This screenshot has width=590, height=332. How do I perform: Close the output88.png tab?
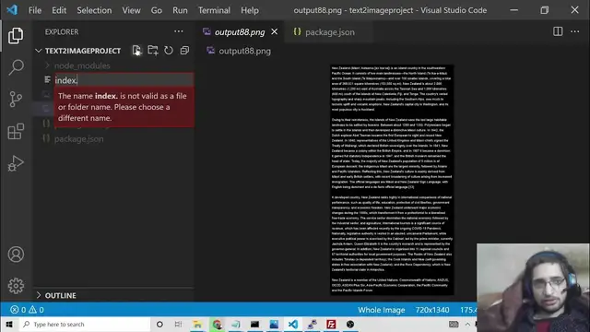[275, 31]
